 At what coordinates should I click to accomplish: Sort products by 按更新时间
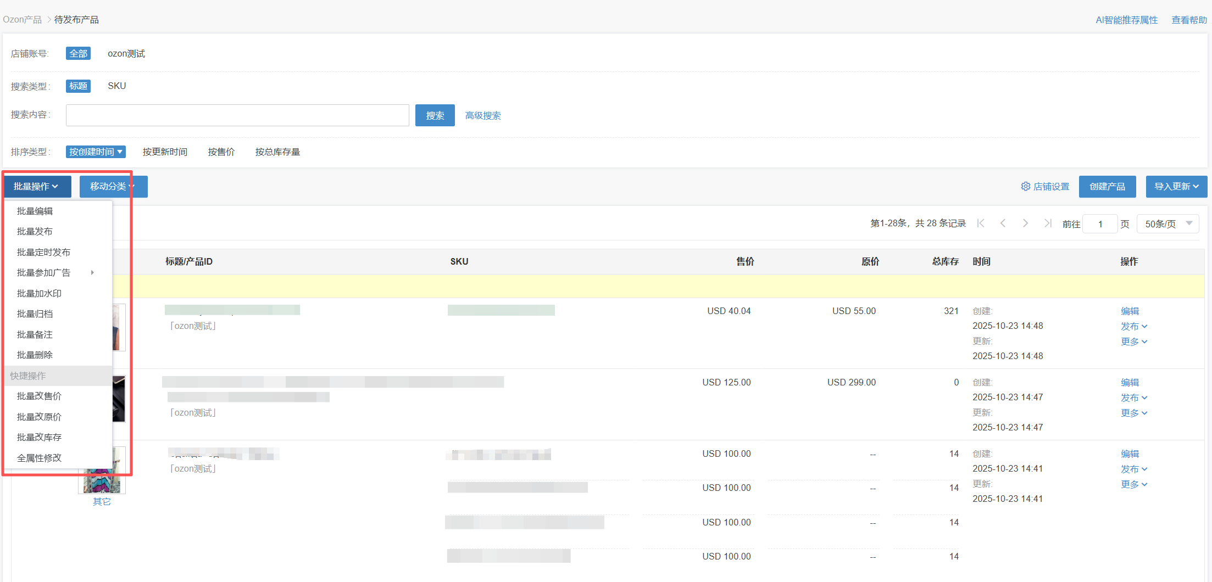point(165,152)
